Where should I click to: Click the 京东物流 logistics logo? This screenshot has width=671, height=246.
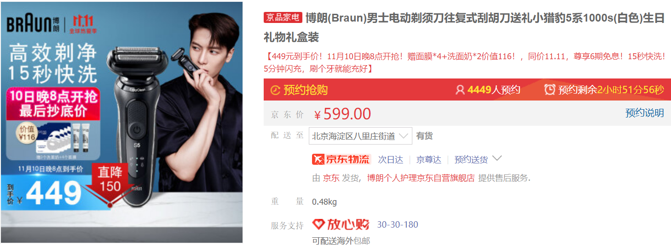pos(341,159)
